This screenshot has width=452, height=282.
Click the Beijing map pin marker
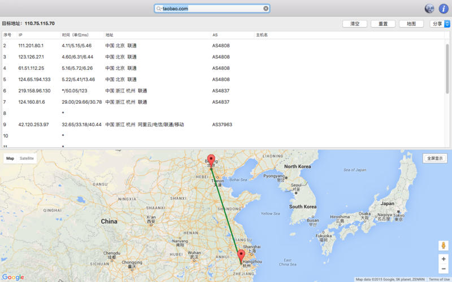pyautogui.click(x=211, y=160)
